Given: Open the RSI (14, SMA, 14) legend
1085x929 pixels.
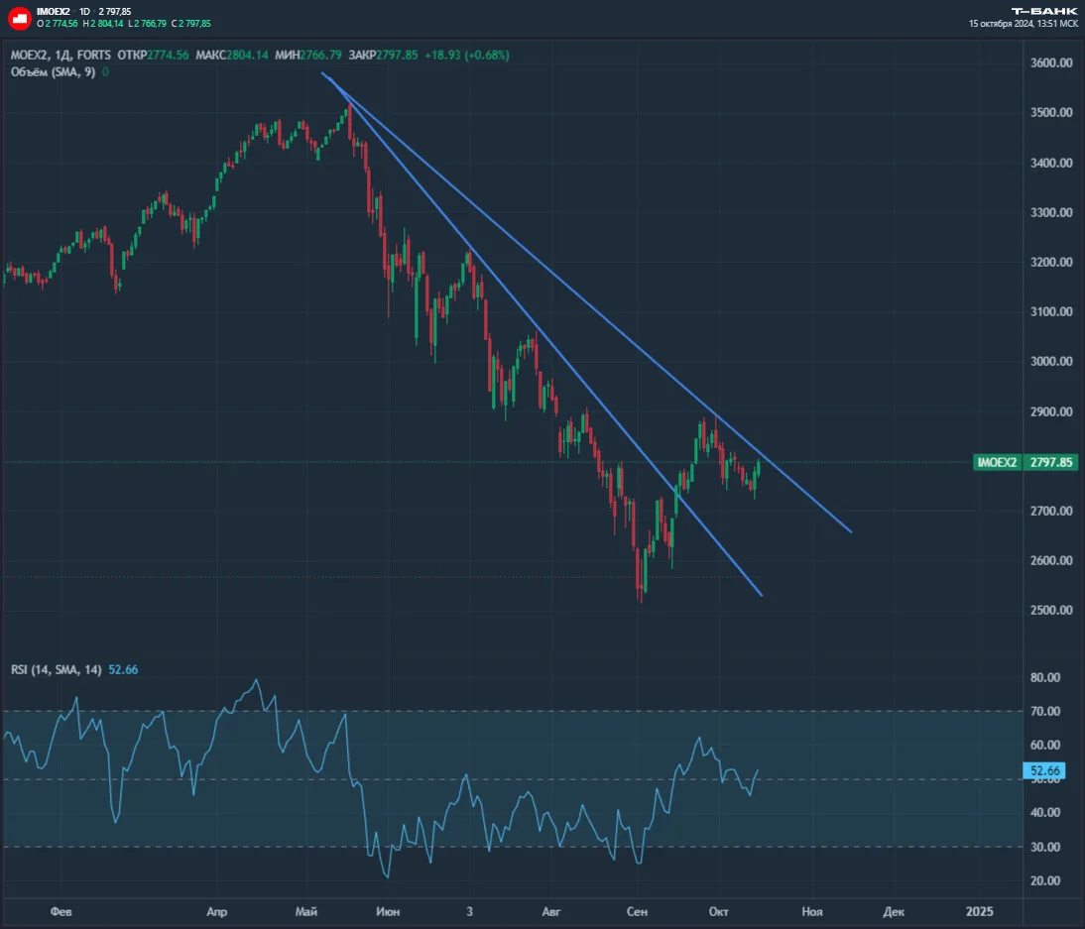Looking at the screenshot, I should click(x=57, y=669).
